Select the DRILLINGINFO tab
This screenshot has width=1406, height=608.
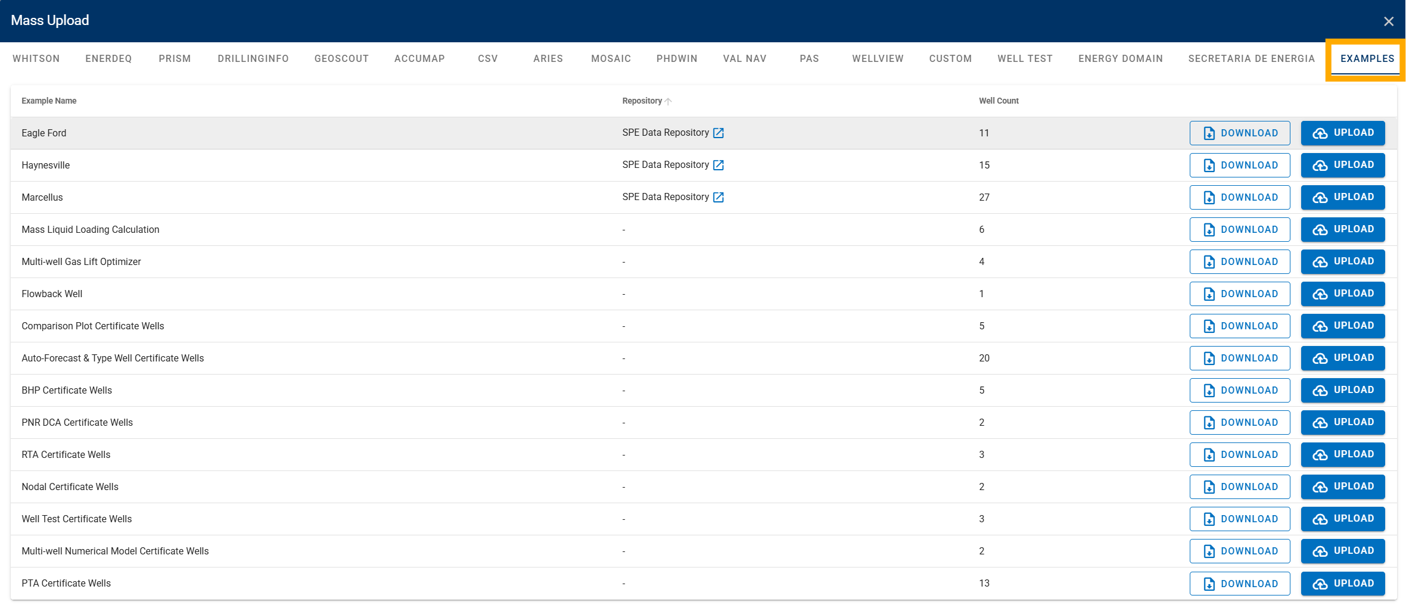click(253, 58)
